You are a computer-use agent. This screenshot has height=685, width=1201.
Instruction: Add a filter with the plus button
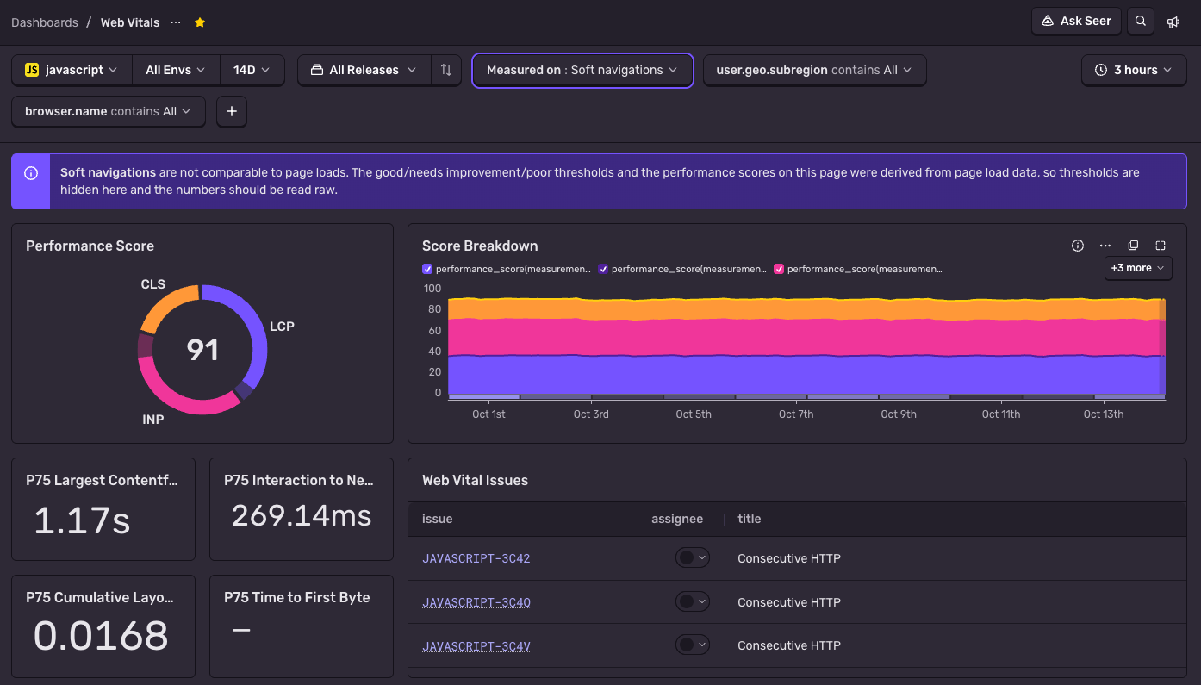coord(232,111)
